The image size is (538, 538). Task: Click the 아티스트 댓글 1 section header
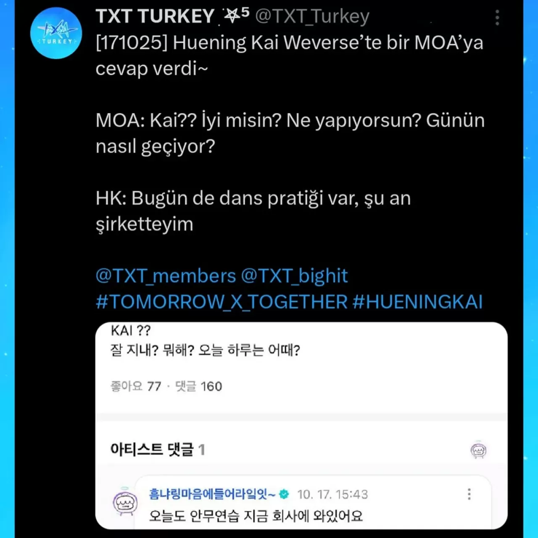coord(158,450)
